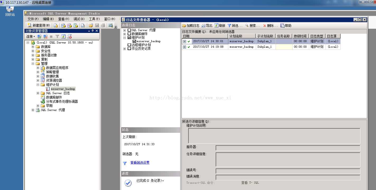Screen dimensions: 376x190
Task: Click the main toolbar overflow options arrow
Action: pos(115,26)
